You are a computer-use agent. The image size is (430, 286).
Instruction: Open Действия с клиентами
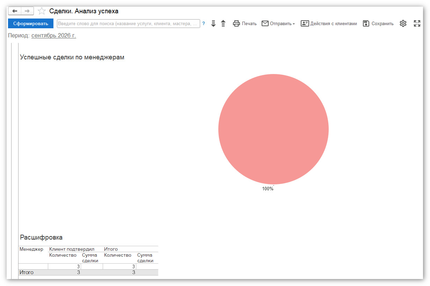coord(329,23)
